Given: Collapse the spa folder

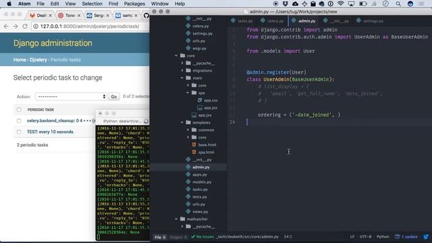Looking at the screenshot, I should pyautogui.click(x=188, y=93).
